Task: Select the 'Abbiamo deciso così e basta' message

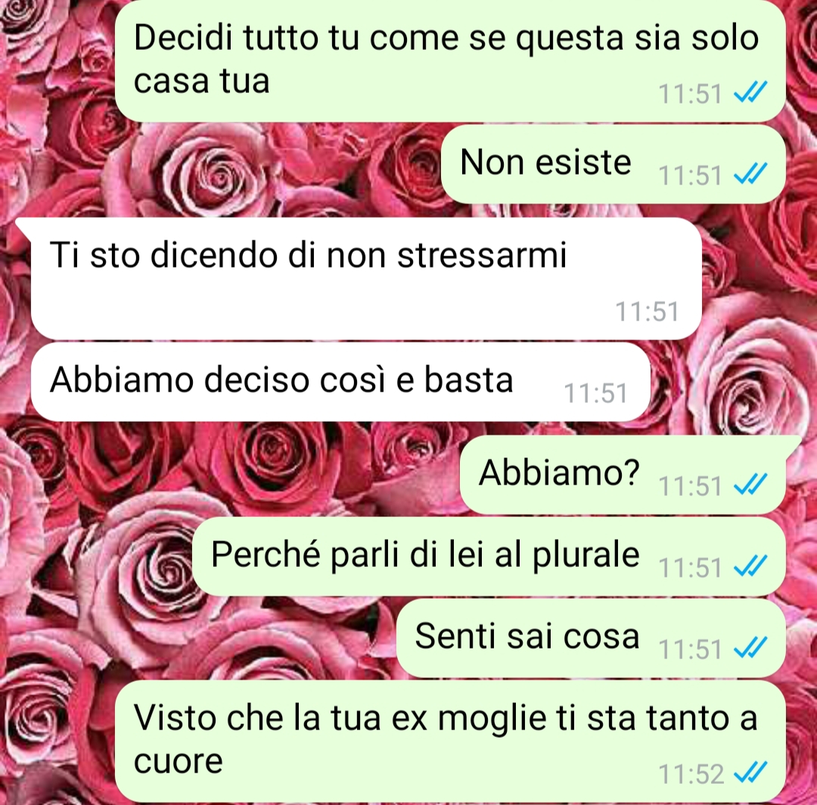Action: (x=340, y=382)
